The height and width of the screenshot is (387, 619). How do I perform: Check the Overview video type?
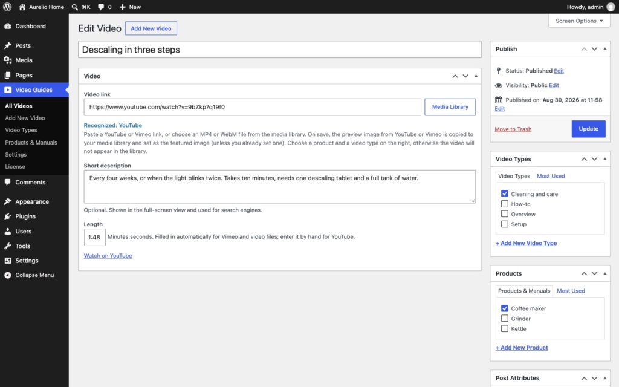(x=505, y=213)
